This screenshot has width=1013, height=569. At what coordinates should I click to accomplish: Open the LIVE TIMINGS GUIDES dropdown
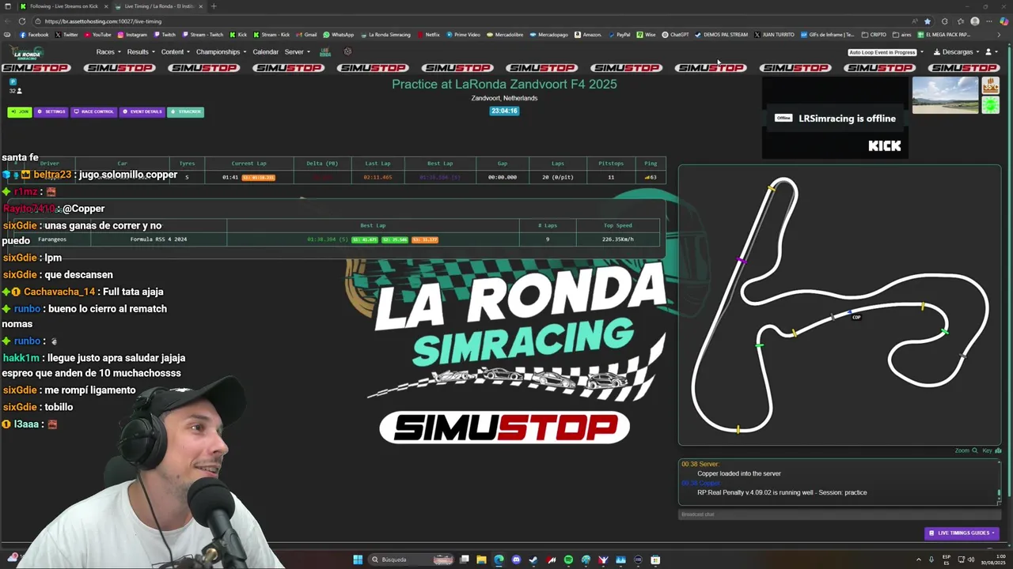(x=962, y=533)
